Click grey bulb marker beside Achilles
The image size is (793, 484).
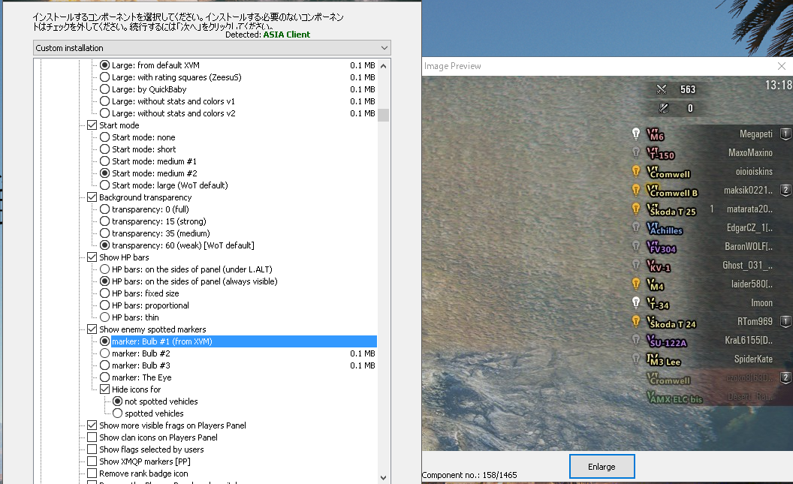click(x=636, y=227)
